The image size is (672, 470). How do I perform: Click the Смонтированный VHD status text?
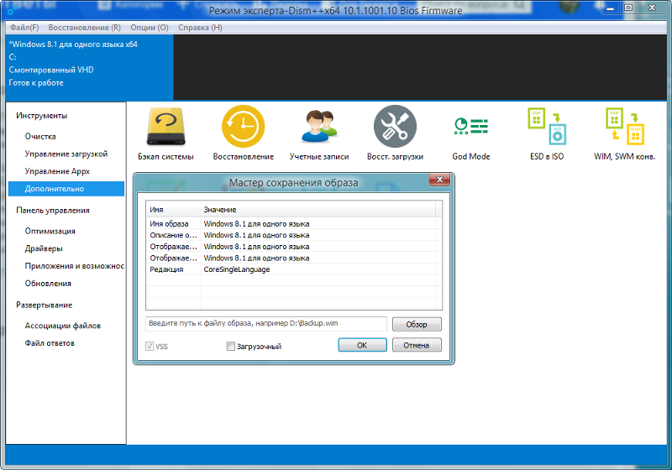click(51, 70)
